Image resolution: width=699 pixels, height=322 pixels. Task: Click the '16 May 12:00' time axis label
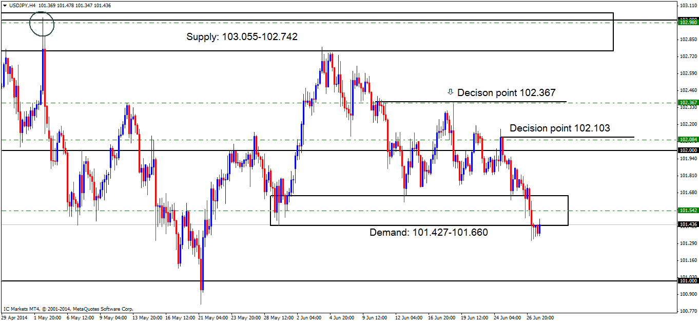pos(180,317)
